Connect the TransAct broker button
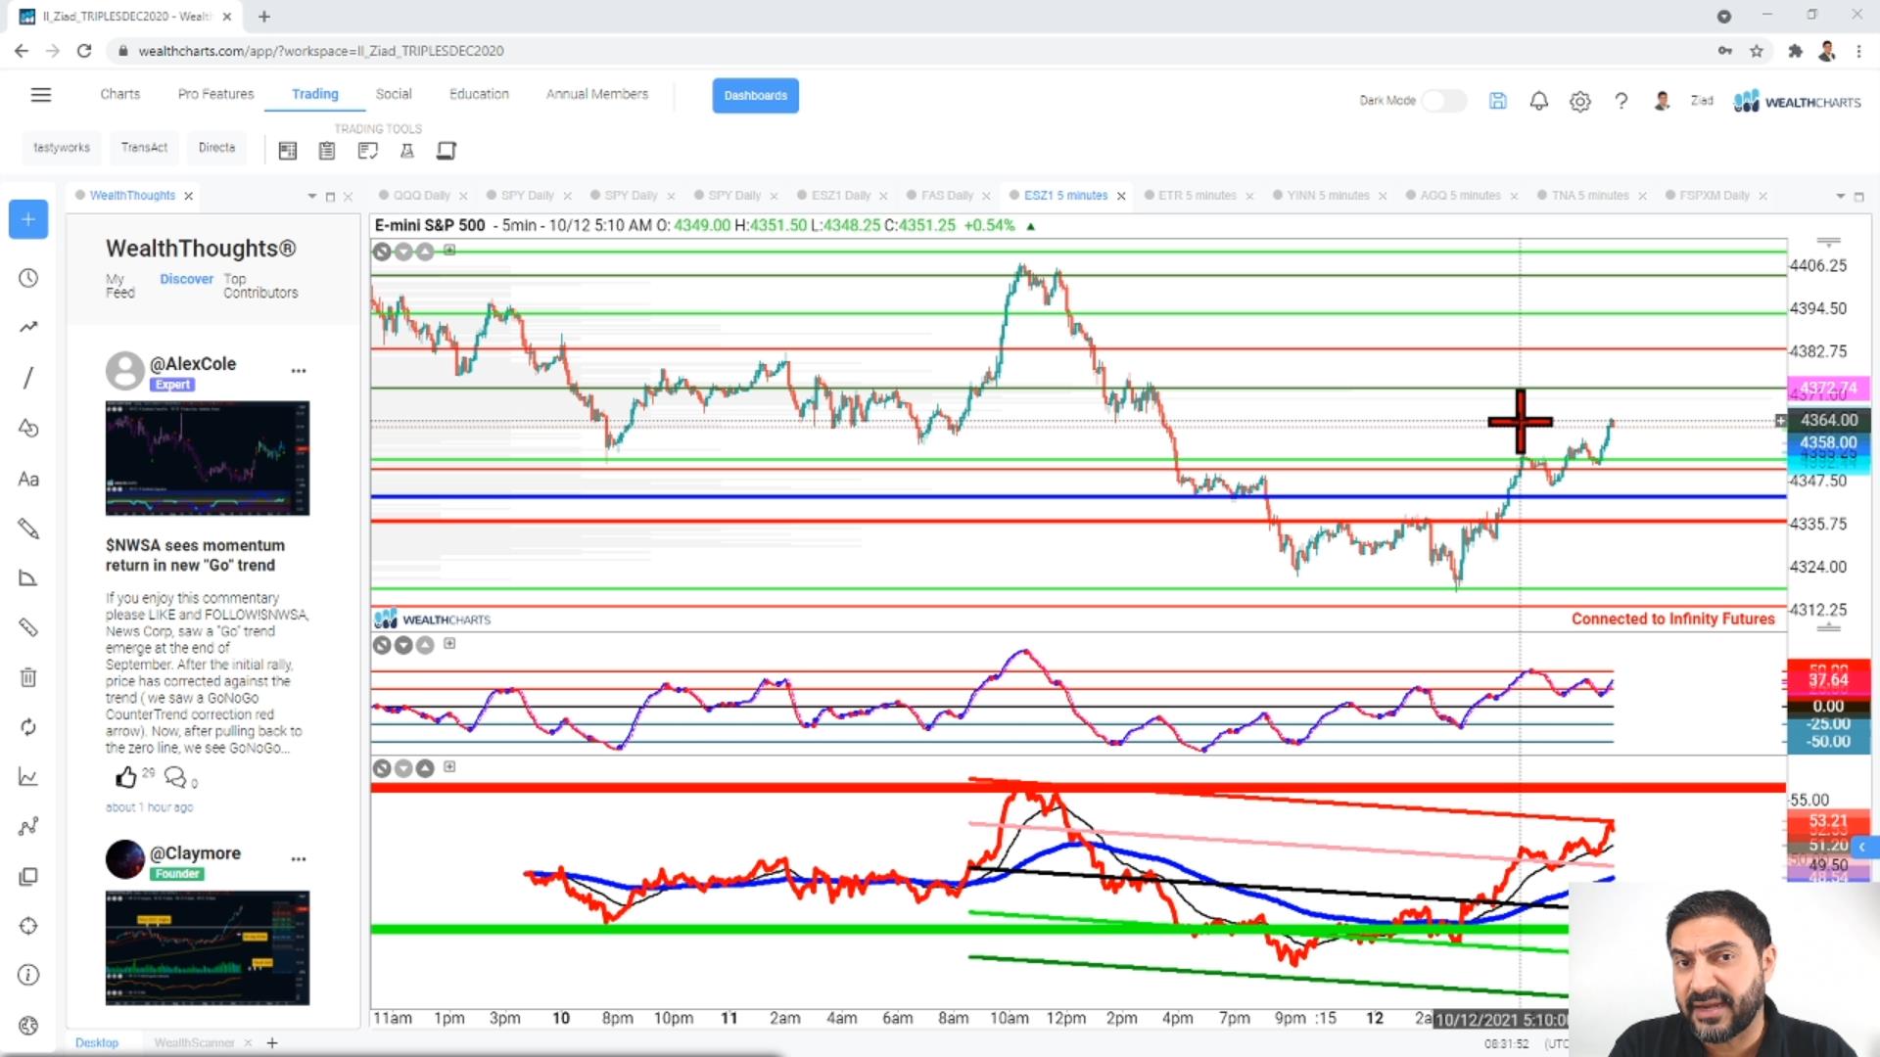Screen dimensions: 1880x1057 tap(144, 148)
